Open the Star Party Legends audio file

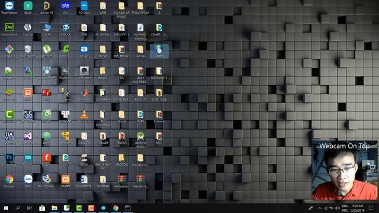click(x=140, y=31)
